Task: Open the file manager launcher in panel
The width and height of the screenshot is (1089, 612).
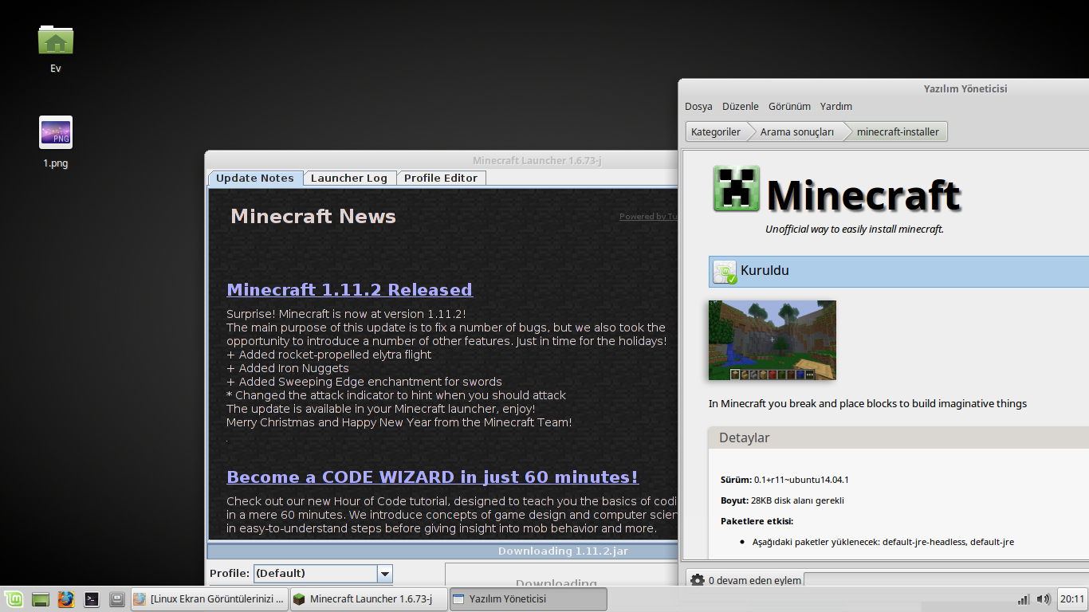Action: (116, 598)
